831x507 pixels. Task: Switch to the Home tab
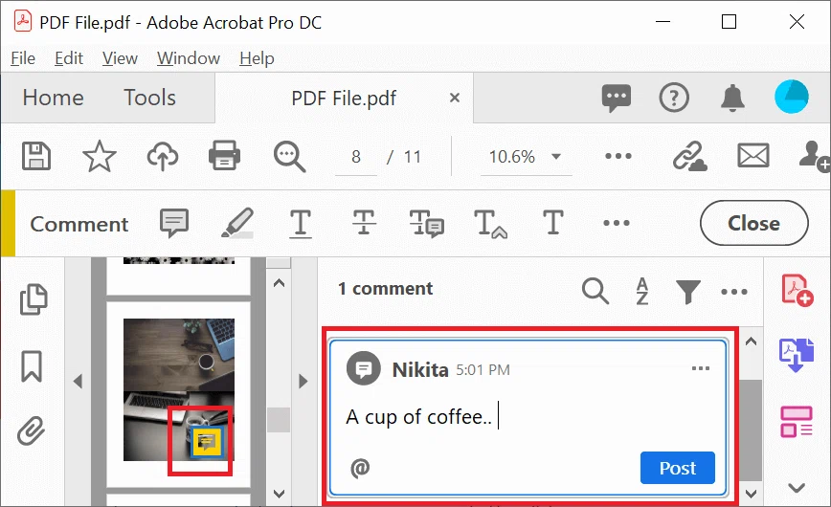pos(53,98)
